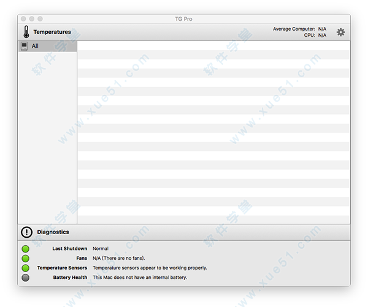Click the Diagnostics exclamation icon
The height and width of the screenshot is (307, 368).
26,232
